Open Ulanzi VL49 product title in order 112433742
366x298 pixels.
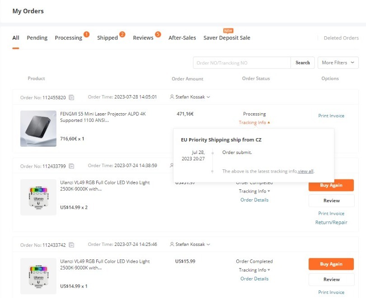pyautogui.click(x=105, y=264)
